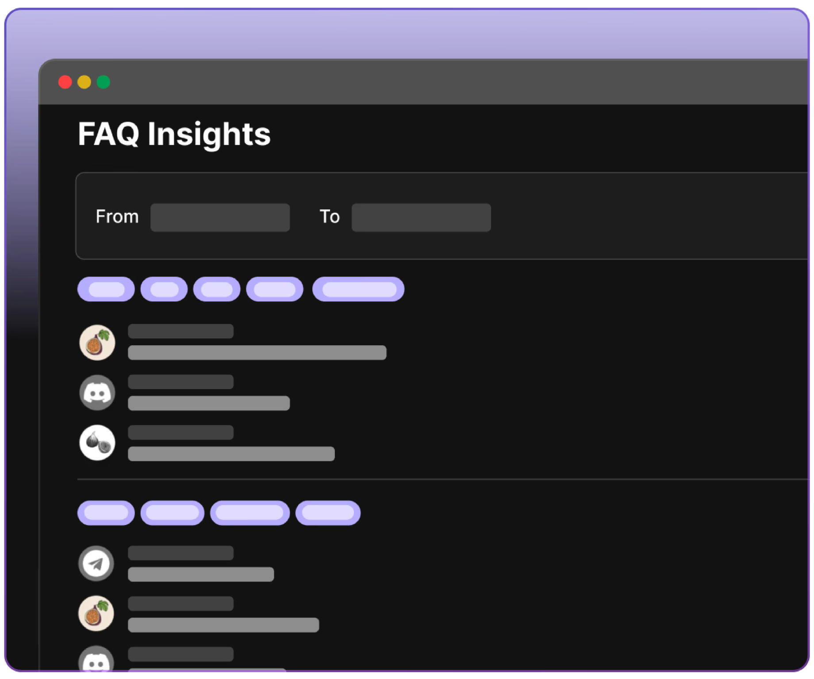Maximize the window with the green button
This screenshot has height=679, width=814.
tap(104, 82)
